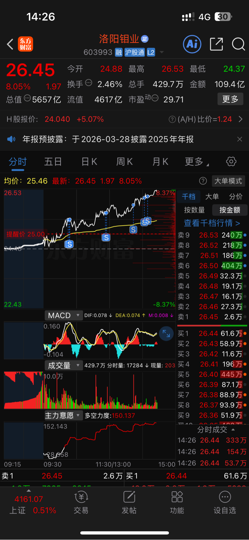The image size is (249, 540).
Task: Tap the back arrow icon
Action: click(10, 44)
